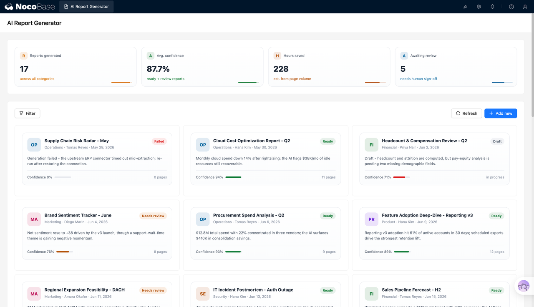Open the notifications bell
The image size is (534, 307).
point(492,7)
